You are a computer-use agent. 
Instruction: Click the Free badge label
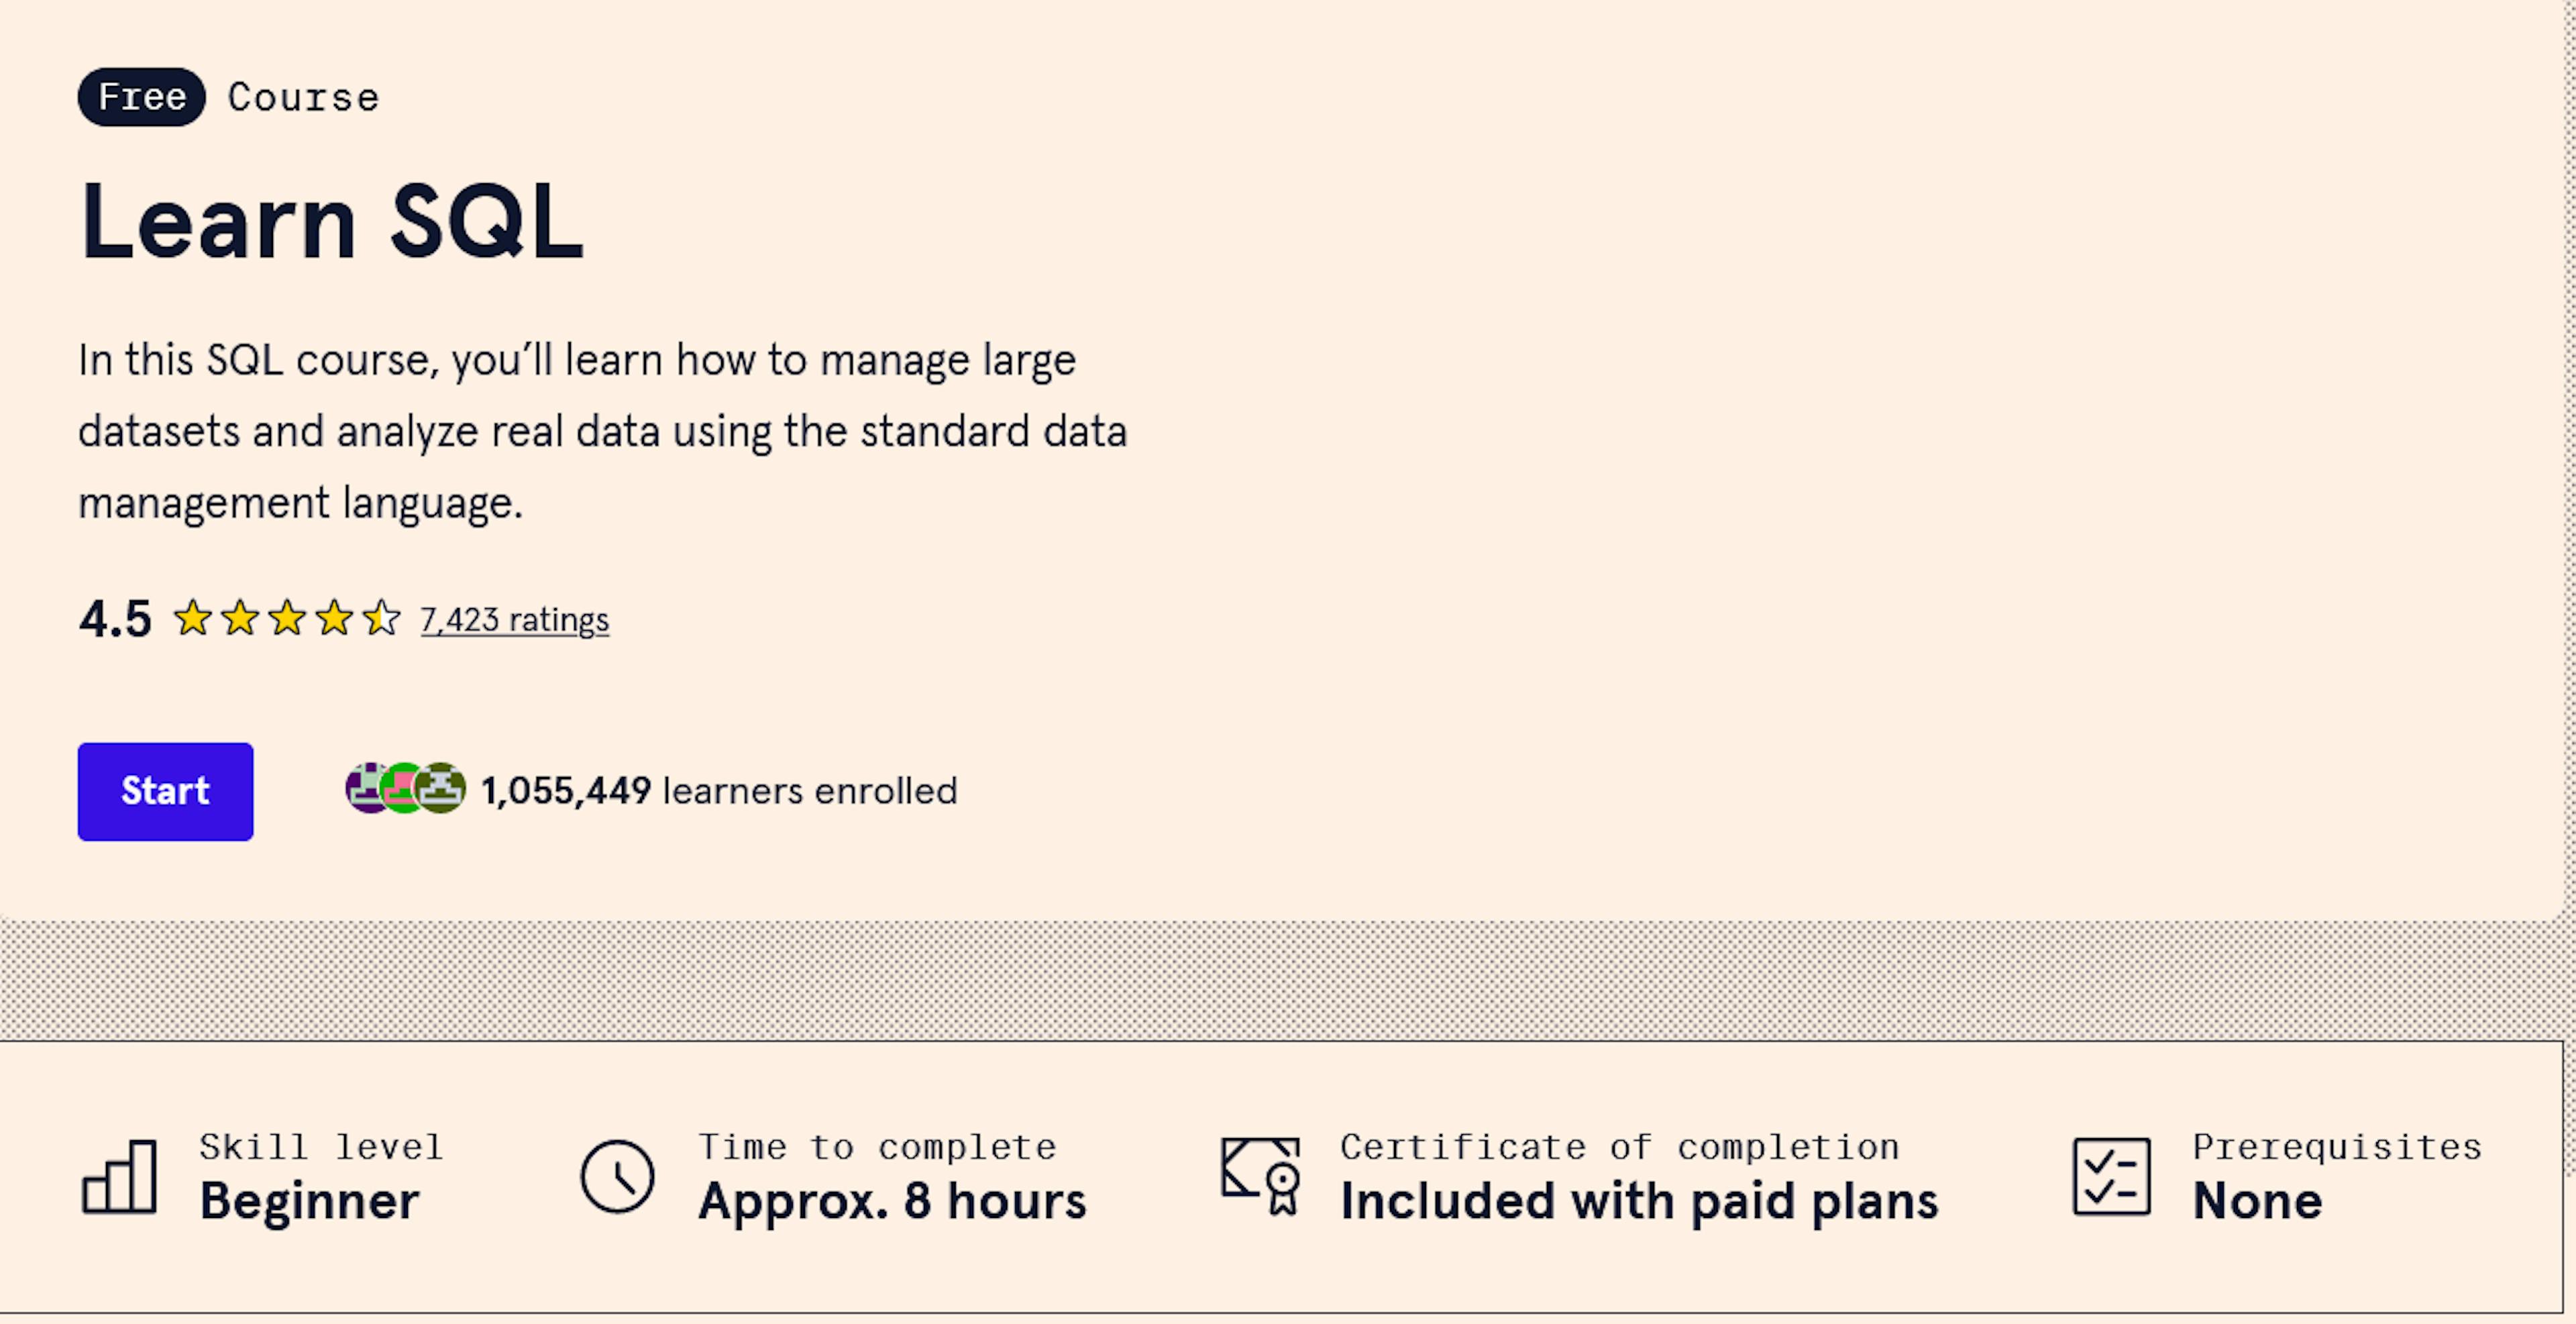click(142, 97)
